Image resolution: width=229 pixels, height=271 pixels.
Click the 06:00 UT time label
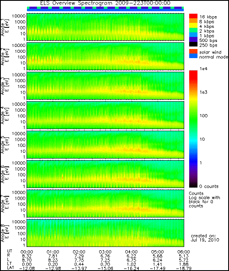coord(184,252)
